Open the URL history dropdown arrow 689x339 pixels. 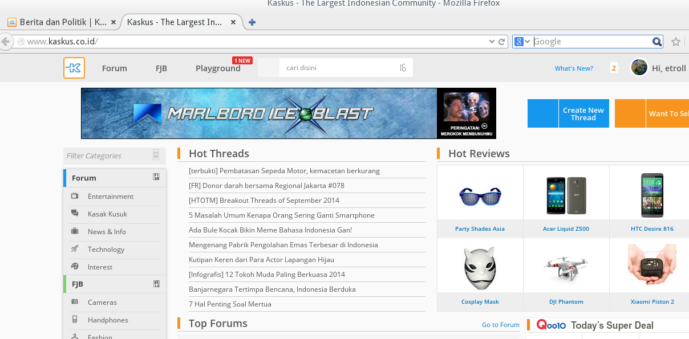492,42
